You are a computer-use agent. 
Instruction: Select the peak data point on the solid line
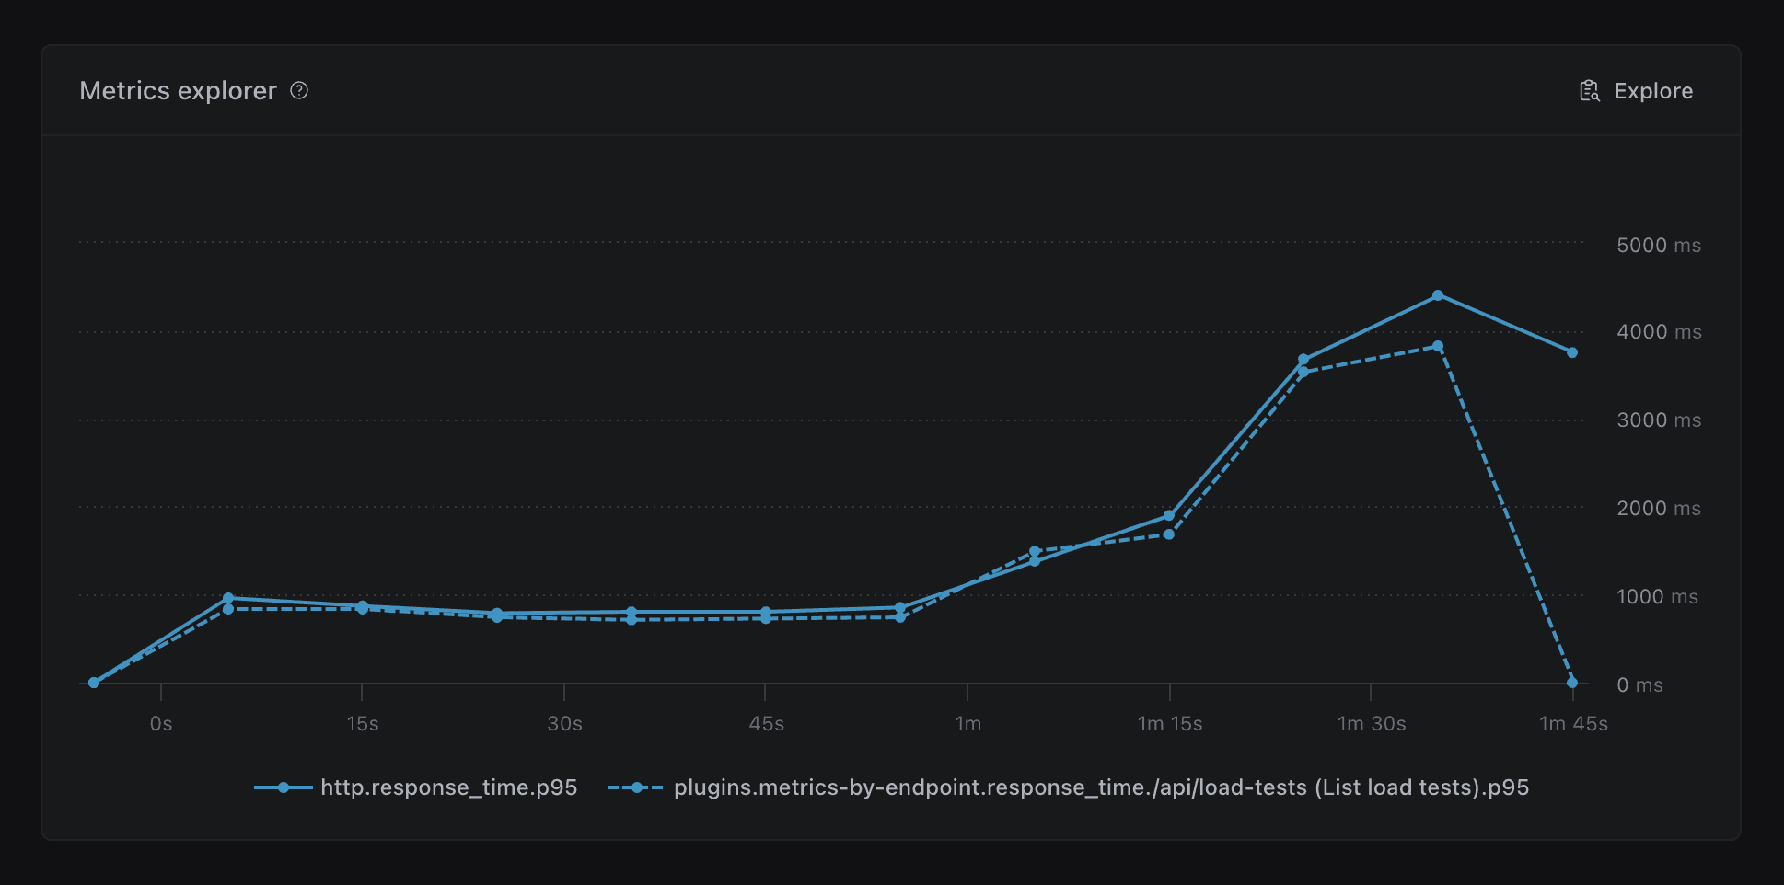pos(1437,295)
